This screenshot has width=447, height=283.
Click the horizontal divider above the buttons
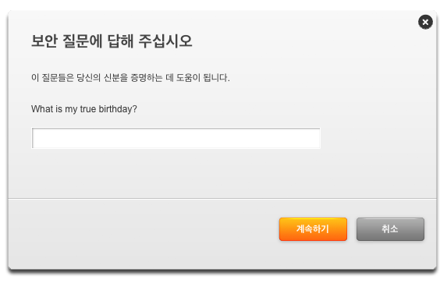click(x=222, y=198)
